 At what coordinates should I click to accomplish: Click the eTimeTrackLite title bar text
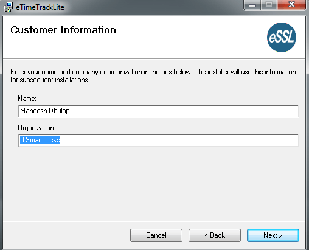click(40, 7)
